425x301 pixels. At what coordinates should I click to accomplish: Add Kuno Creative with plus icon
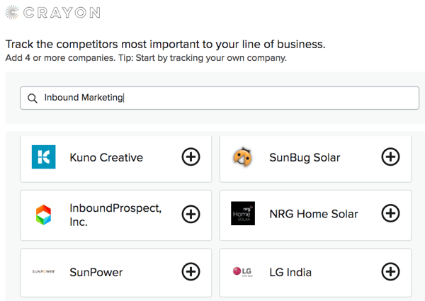click(191, 157)
